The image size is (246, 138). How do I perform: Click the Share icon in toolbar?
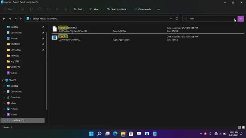pyautogui.click(x=57, y=9)
